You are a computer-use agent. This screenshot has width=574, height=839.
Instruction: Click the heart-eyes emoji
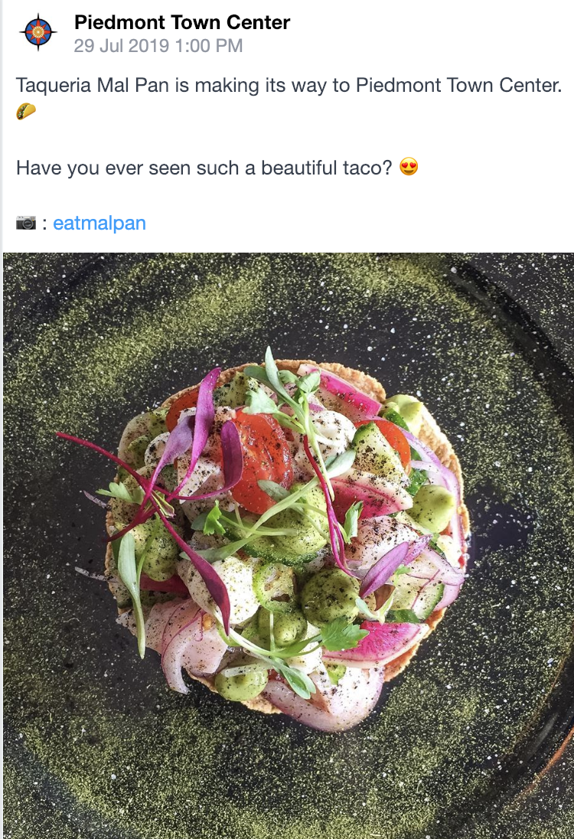pos(409,167)
